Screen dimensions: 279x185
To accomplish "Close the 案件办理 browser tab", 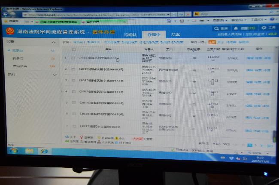I will tap(125, 22).
